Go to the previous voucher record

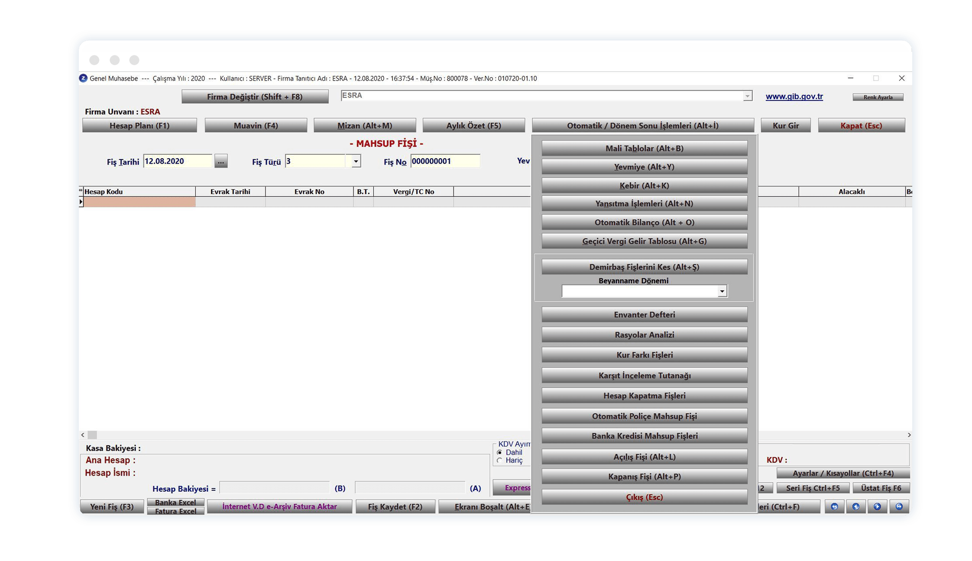tap(855, 506)
